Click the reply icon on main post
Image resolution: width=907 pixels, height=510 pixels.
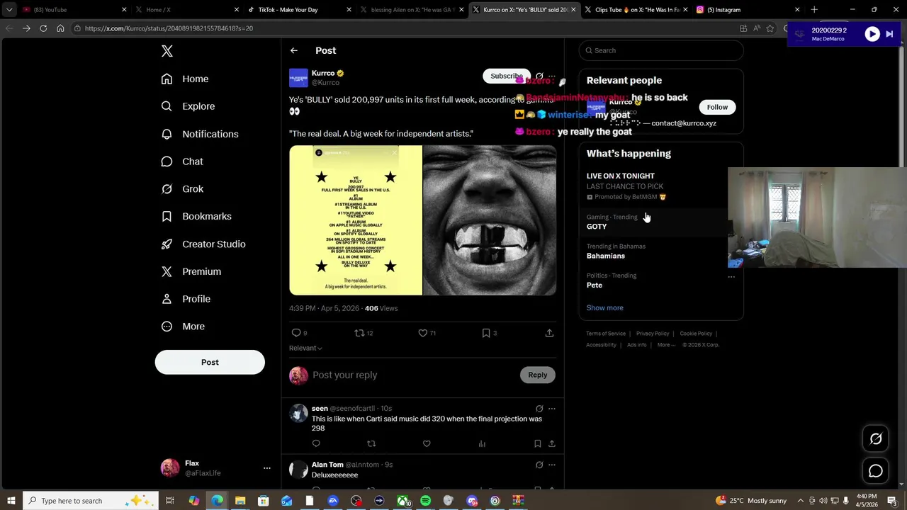(x=296, y=333)
